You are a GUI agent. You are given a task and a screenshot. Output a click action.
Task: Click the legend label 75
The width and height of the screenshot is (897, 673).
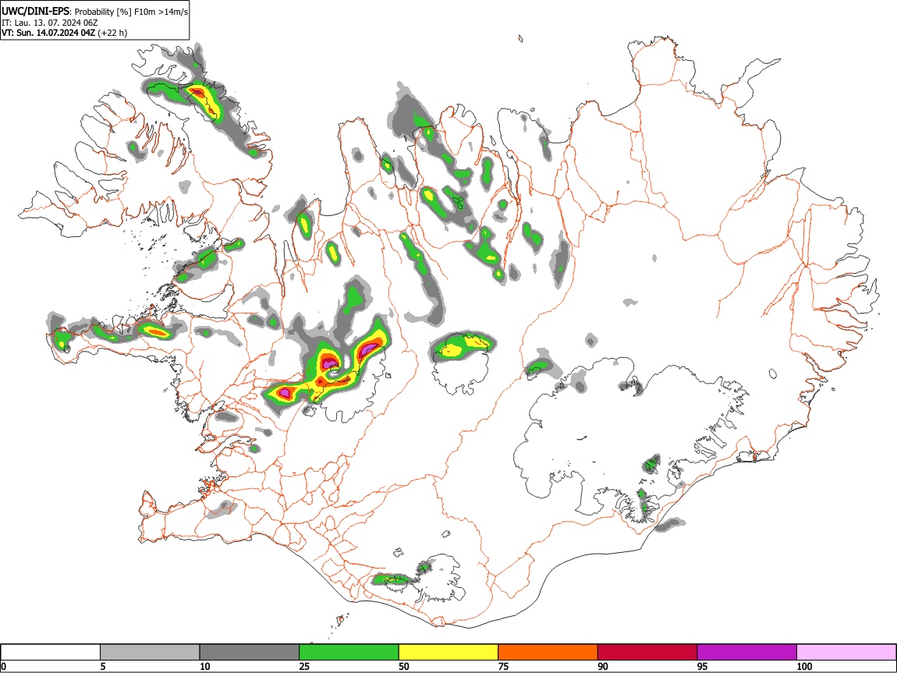tap(503, 666)
